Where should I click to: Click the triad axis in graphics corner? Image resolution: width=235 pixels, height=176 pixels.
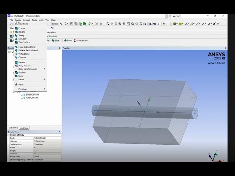(215, 156)
